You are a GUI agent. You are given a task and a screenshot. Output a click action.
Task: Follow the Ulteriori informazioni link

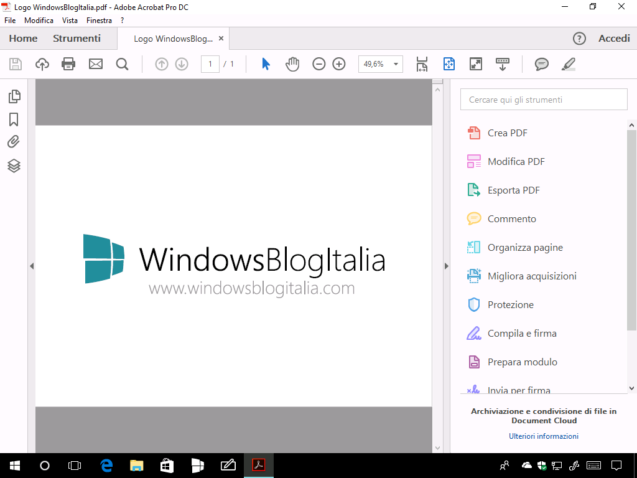coord(544,436)
